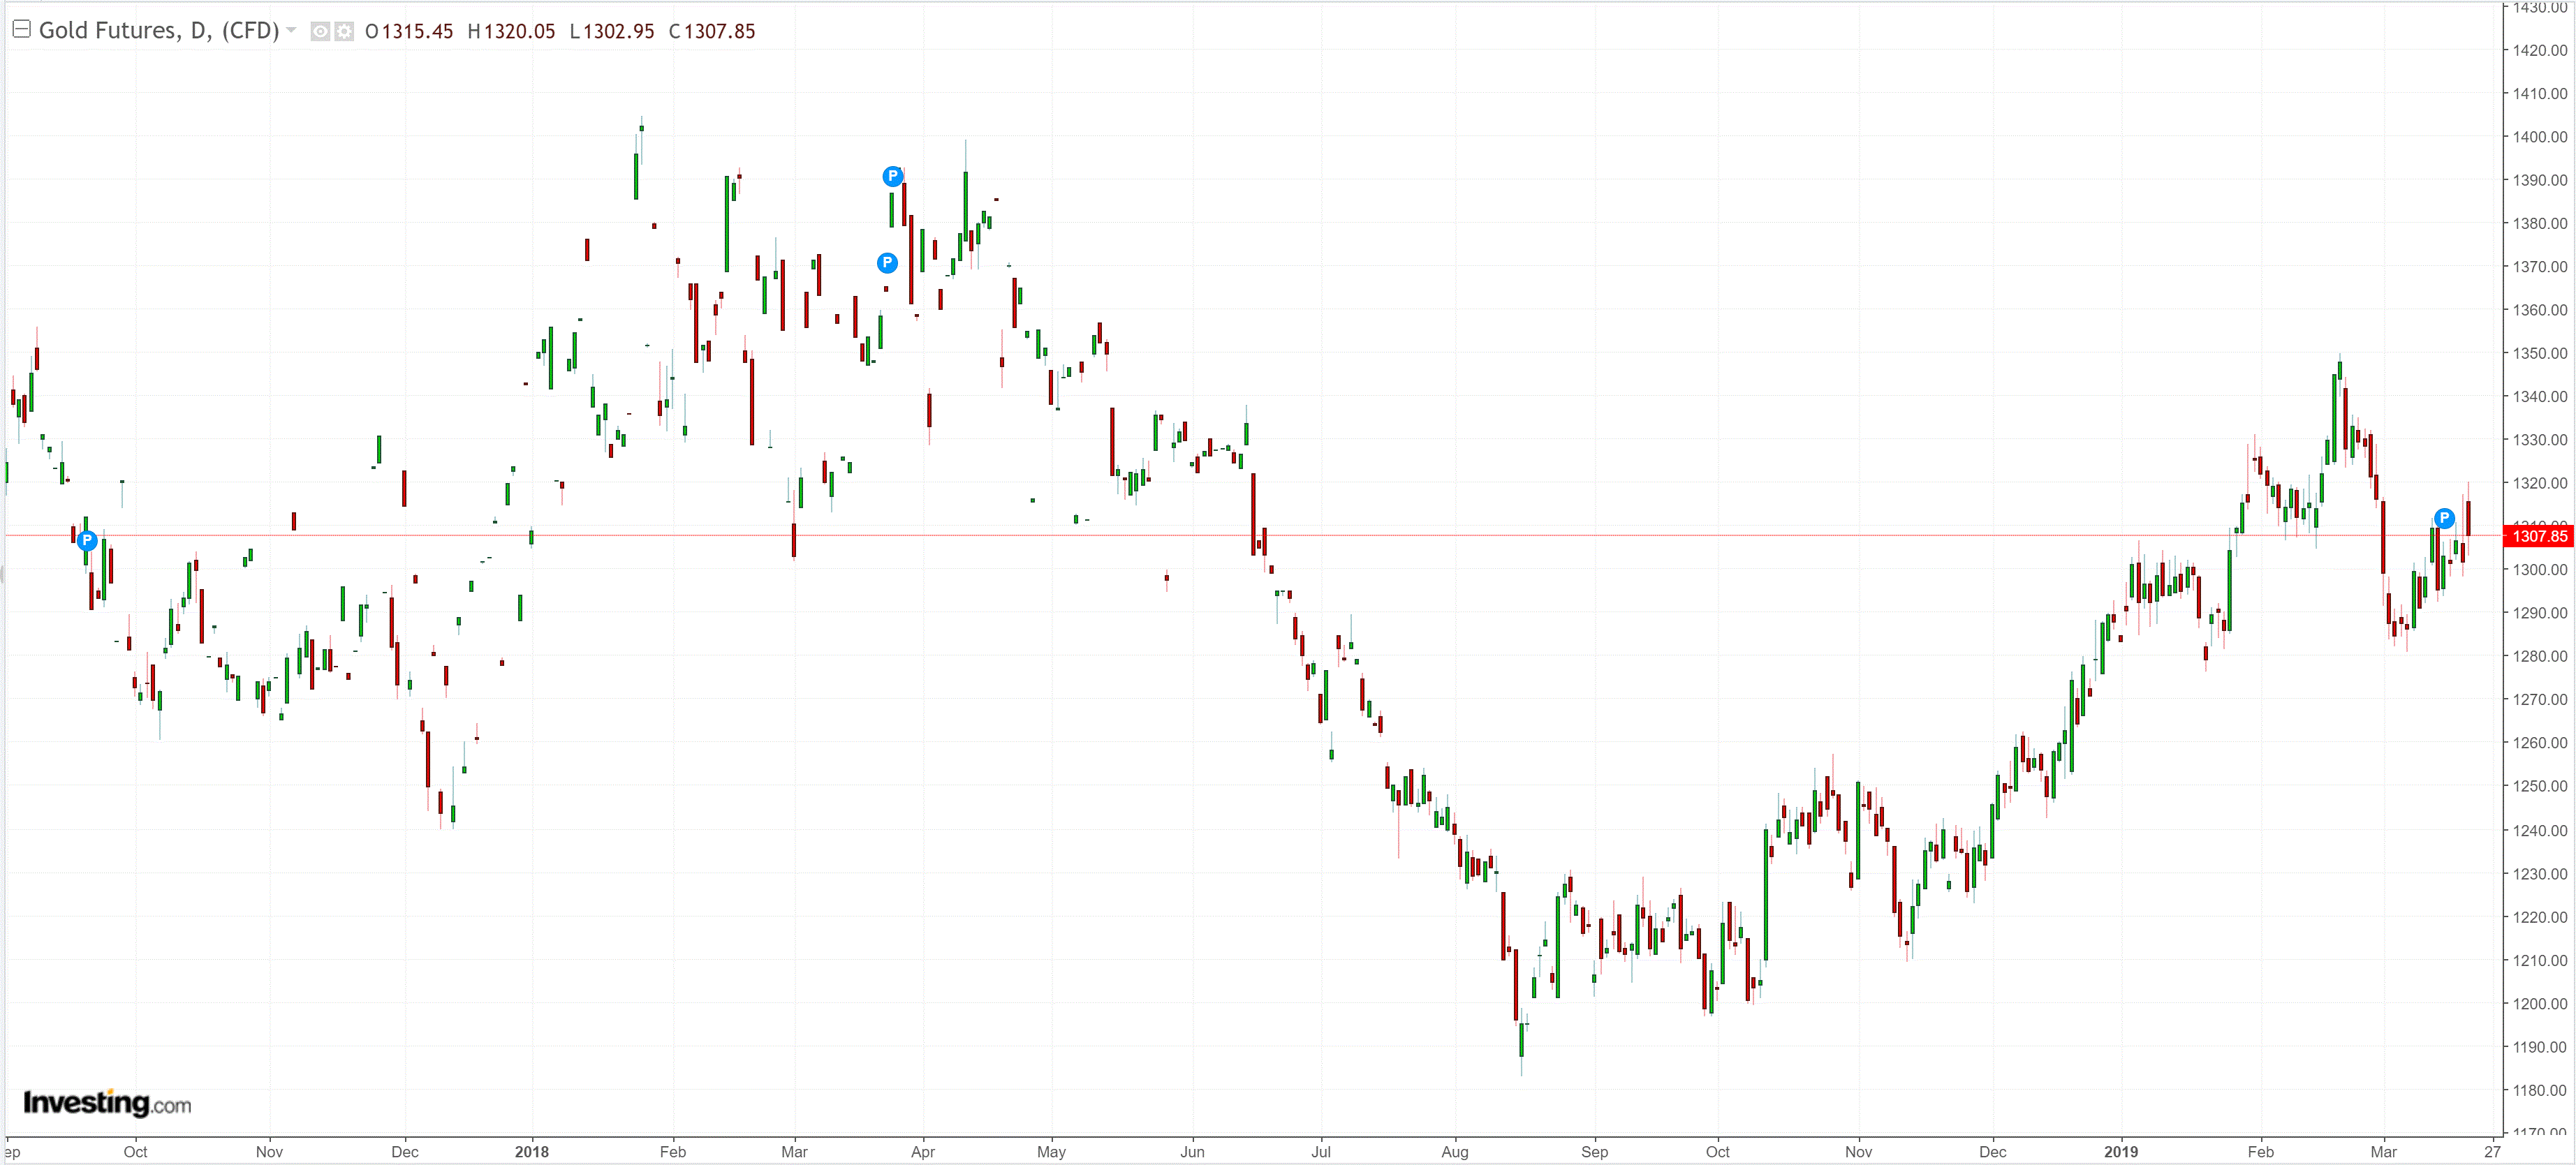The width and height of the screenshot is (2576, 1165).
Task: Click the P marker near early October
Action: [x=88, y=541]
